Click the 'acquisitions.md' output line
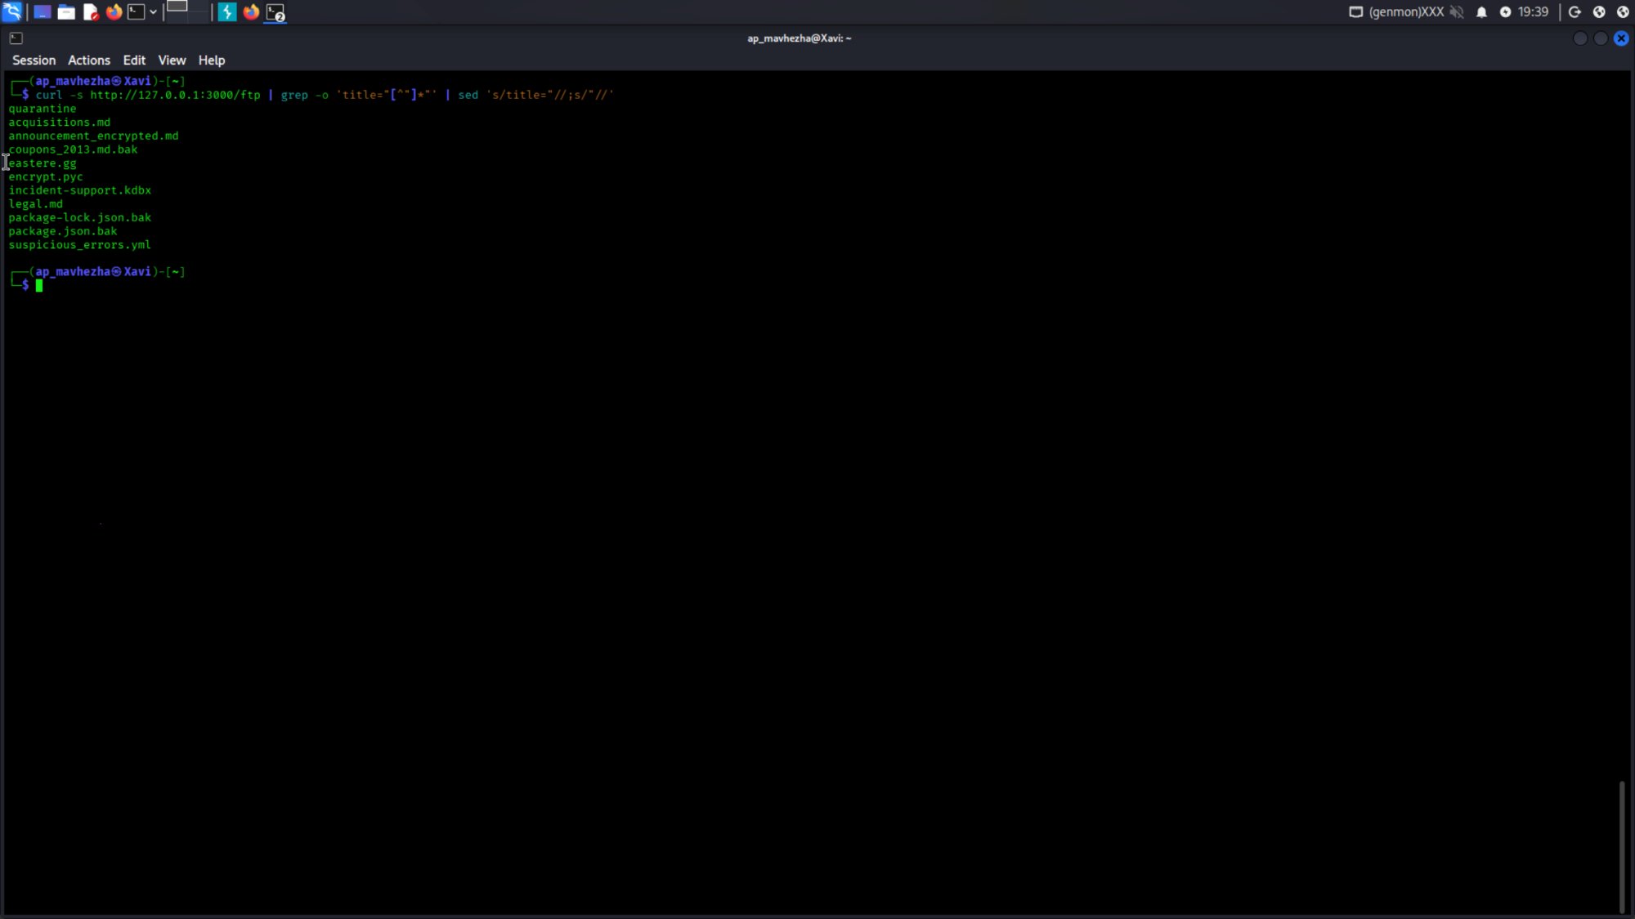 click(x=59, y=123)
